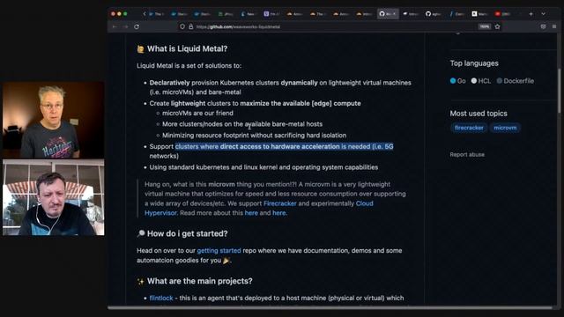Click the first 'here' link
564x317 pixels.
251,213
